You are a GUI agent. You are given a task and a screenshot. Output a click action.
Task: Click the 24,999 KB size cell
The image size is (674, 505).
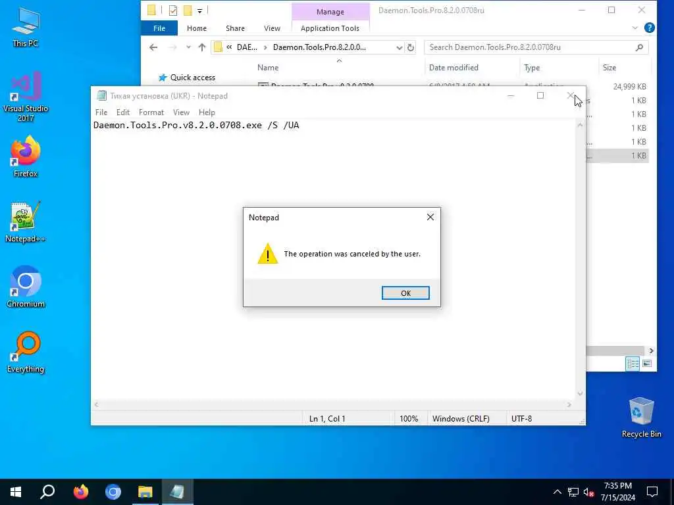[x=629, y=87]
